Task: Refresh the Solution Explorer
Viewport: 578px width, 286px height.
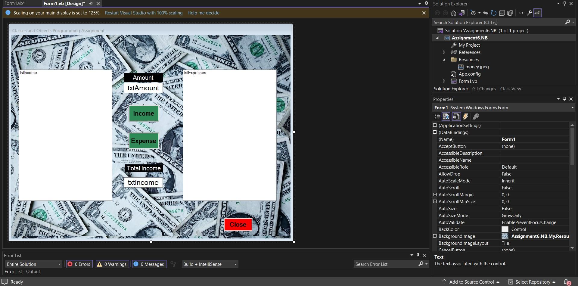Action: (494, 13)
